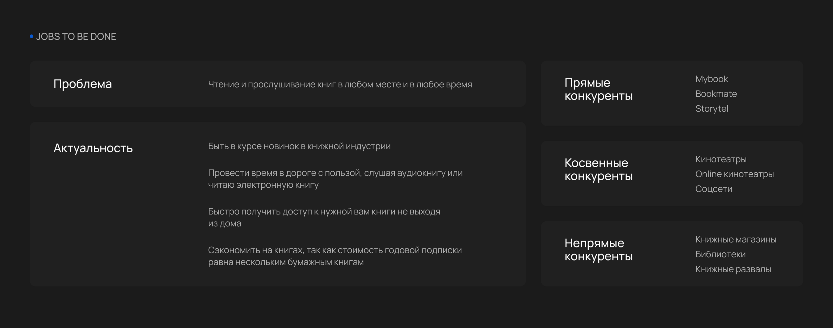833x328 pixels.
Task: Select Bookmate in direct competitors
Action: pyautogui.click(x=716, y=94)
